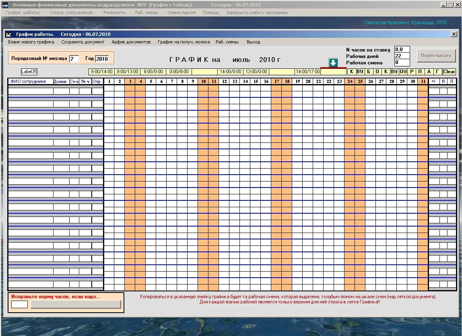The image size is (462, 336).
Task: Open the Архив документов menu
Action: click(131, 42)
